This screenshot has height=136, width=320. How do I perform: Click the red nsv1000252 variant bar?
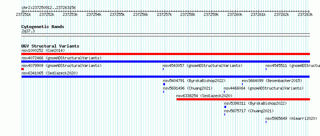[165, 54]
